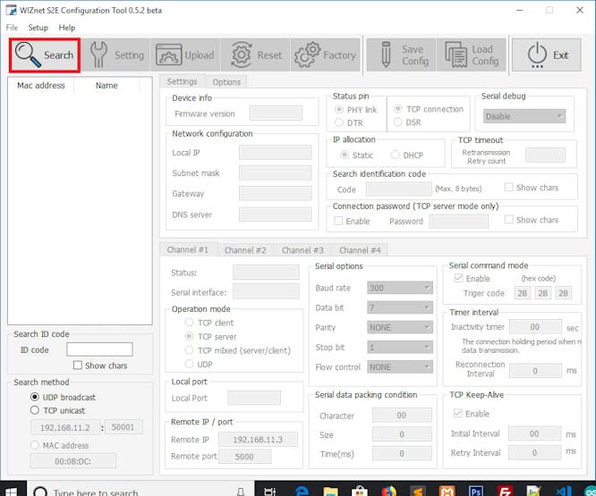596x496 pixels.
Task: Open the Help menu
Action: [x=67, y=28]
